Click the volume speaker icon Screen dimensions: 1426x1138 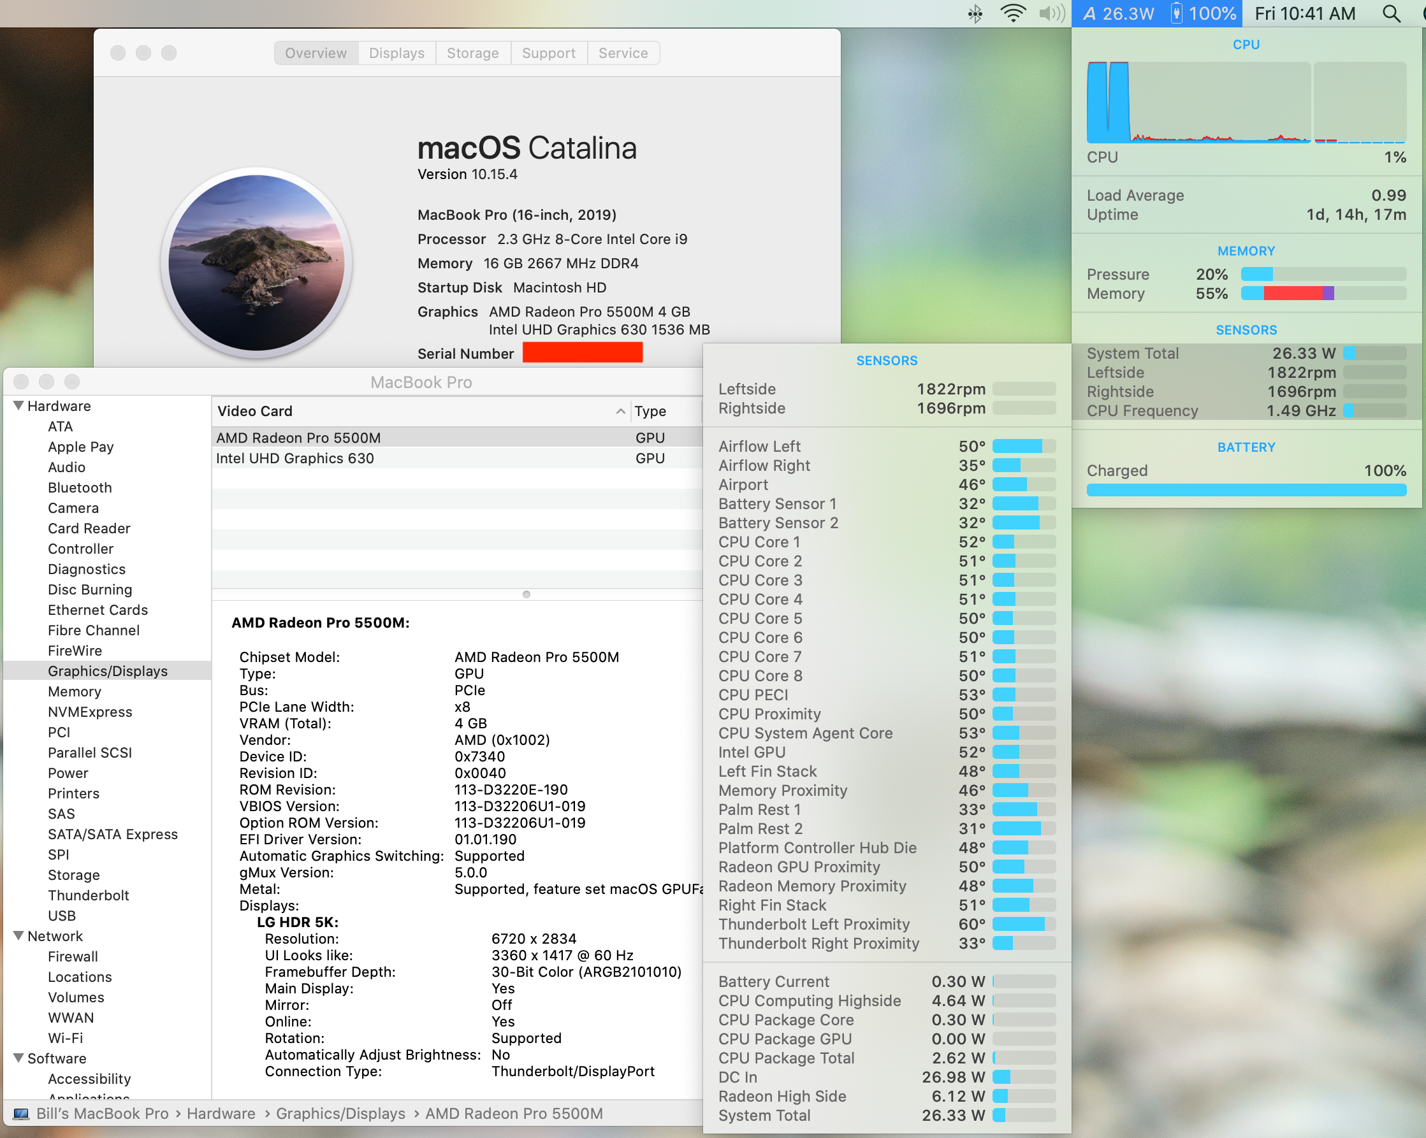[x=1051, y=14]
